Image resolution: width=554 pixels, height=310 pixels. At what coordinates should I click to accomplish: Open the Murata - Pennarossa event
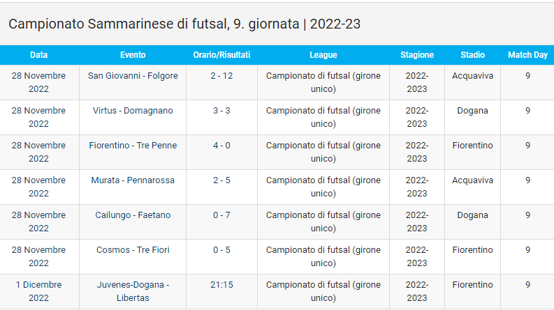pos(133,180)
